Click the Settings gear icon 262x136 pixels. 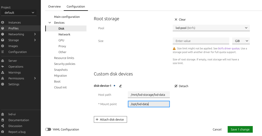[3, 84]
